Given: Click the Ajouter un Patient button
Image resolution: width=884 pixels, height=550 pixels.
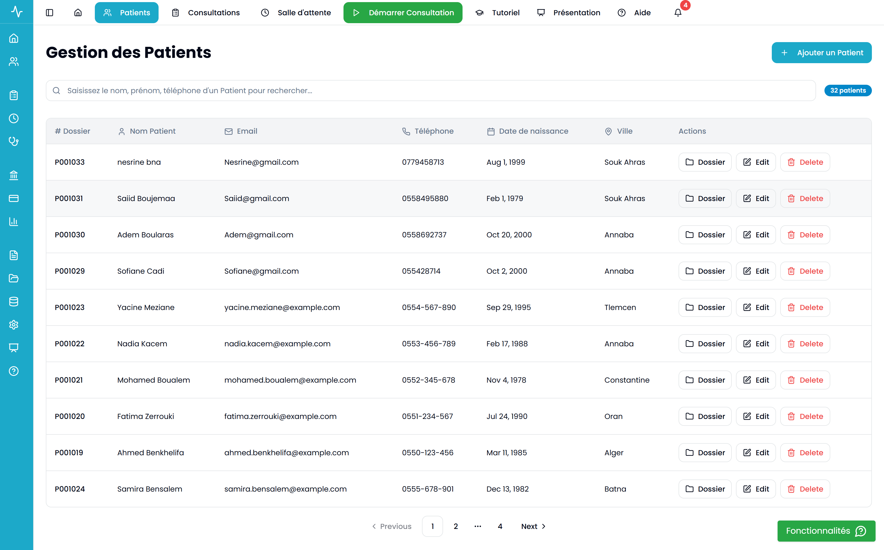Looking at the screenshot, I should 821,52.
